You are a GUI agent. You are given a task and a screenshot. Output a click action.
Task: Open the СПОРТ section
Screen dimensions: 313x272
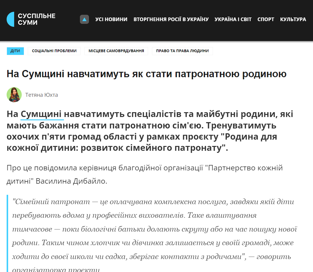265,19
